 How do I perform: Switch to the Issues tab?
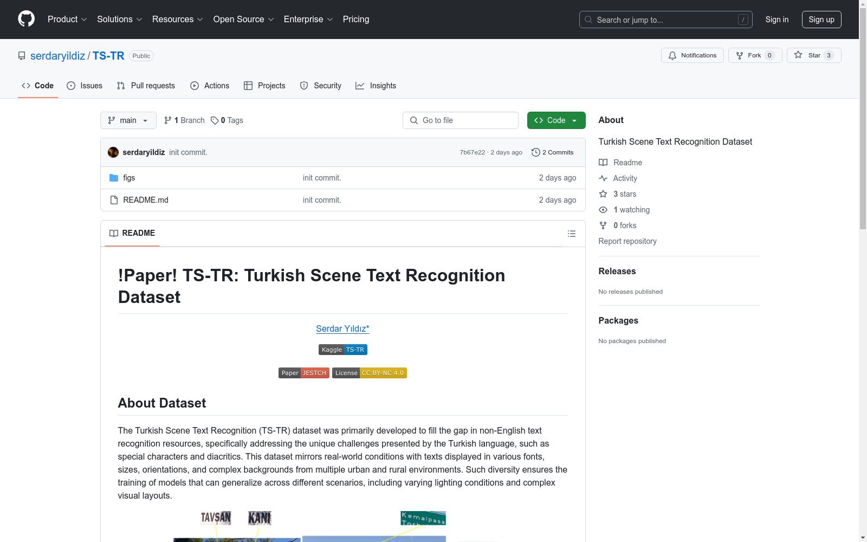pyautogui.click(x=85, y=86)
